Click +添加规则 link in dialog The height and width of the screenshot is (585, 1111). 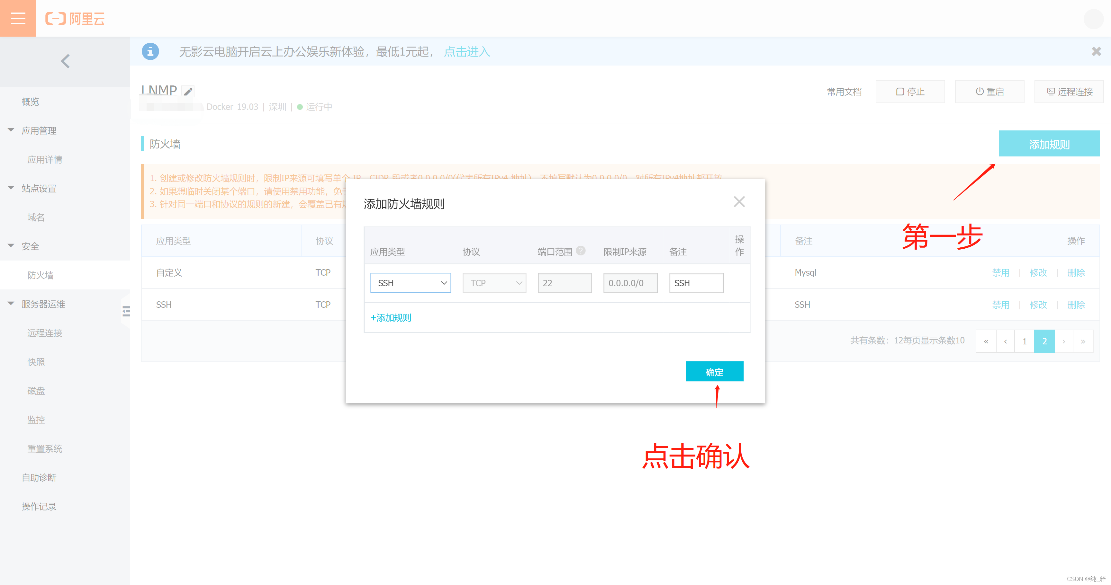point(391,318)
